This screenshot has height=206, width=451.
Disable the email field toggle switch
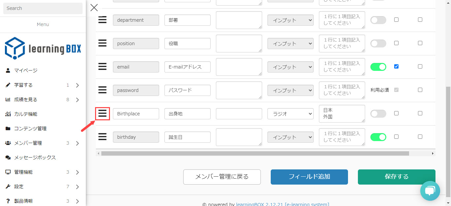click(x=378, y=67)
